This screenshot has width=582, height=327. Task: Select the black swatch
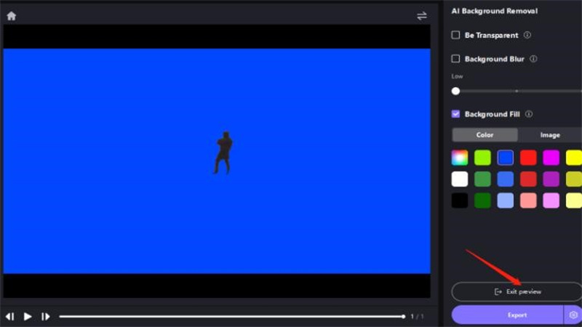(x=460, y=201)
